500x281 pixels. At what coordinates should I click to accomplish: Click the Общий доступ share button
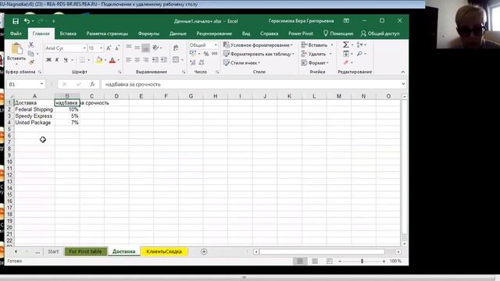[380, 34]
